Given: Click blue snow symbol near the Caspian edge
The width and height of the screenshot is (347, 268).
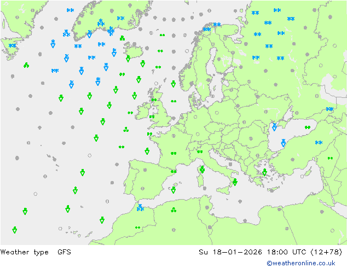Looking at the screenshot, I should pos(329,109).
